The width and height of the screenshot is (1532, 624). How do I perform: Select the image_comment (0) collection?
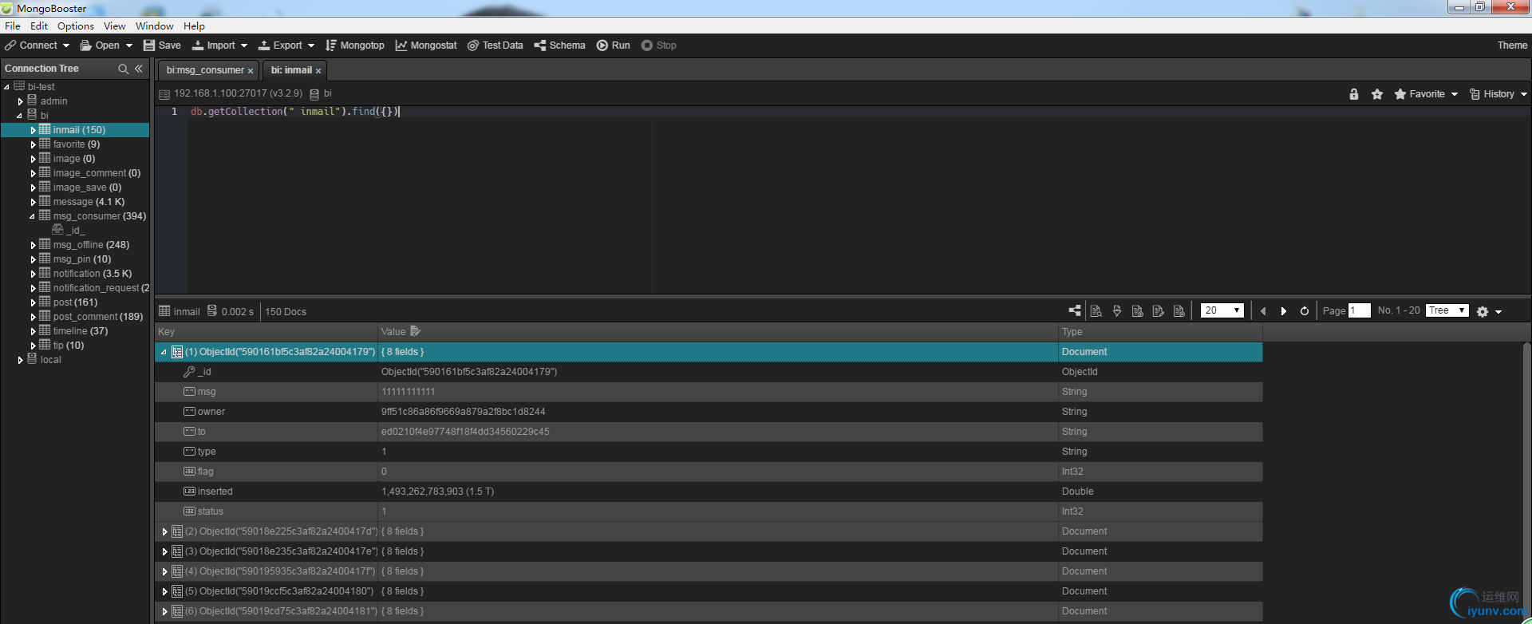pos(97,173)
